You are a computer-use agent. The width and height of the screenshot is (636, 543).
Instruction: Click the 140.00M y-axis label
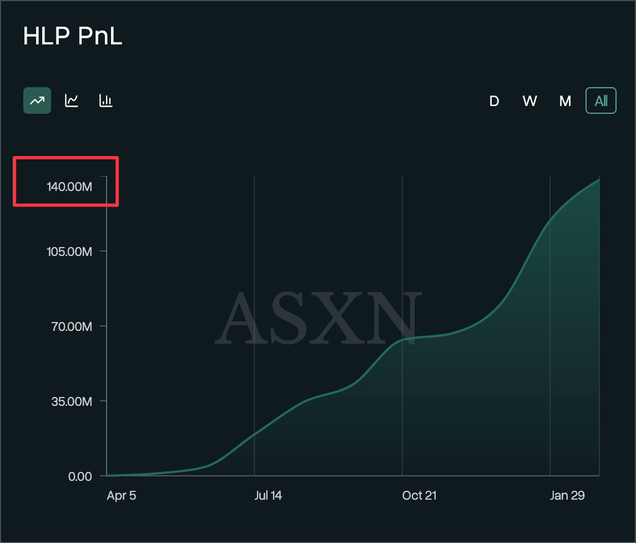coord(69,187)
